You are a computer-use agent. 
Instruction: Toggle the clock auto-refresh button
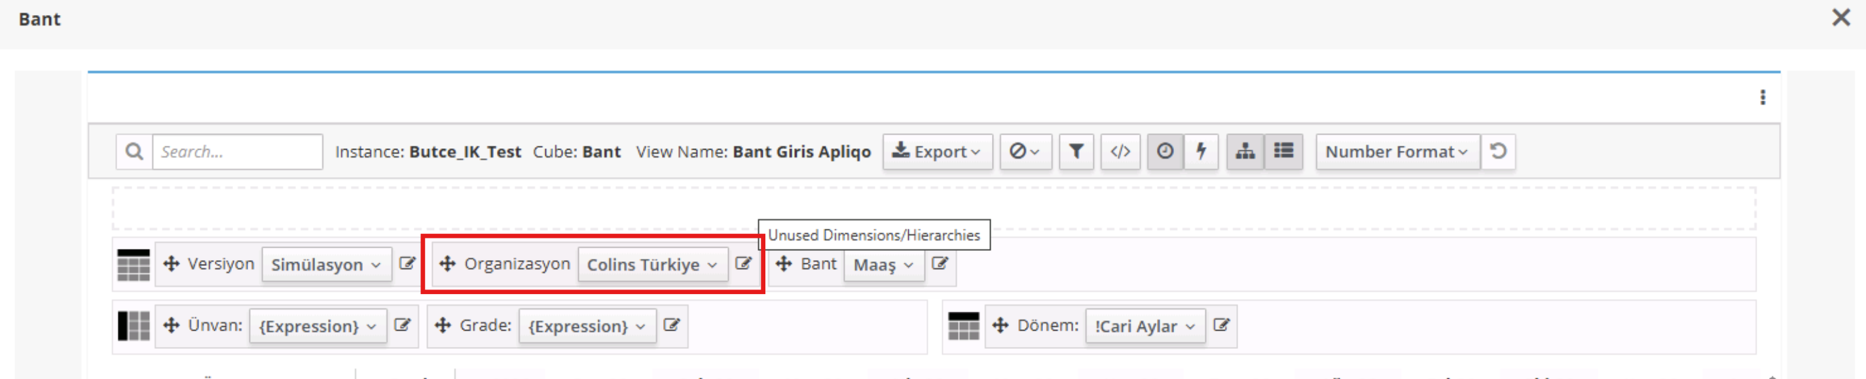(x=1165, y=151)
